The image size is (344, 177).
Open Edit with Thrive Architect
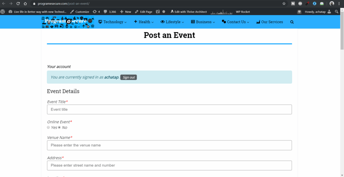[x=189, y=12]
